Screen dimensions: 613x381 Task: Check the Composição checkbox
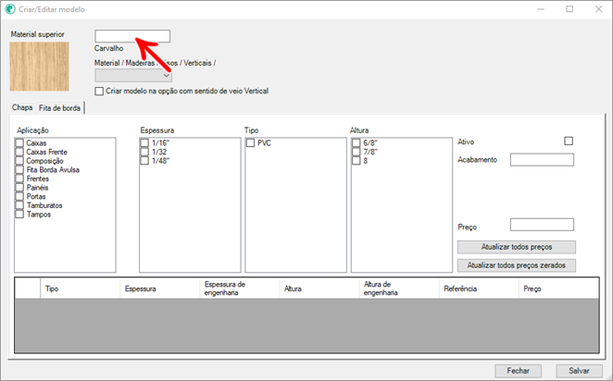tap(19, 161)
